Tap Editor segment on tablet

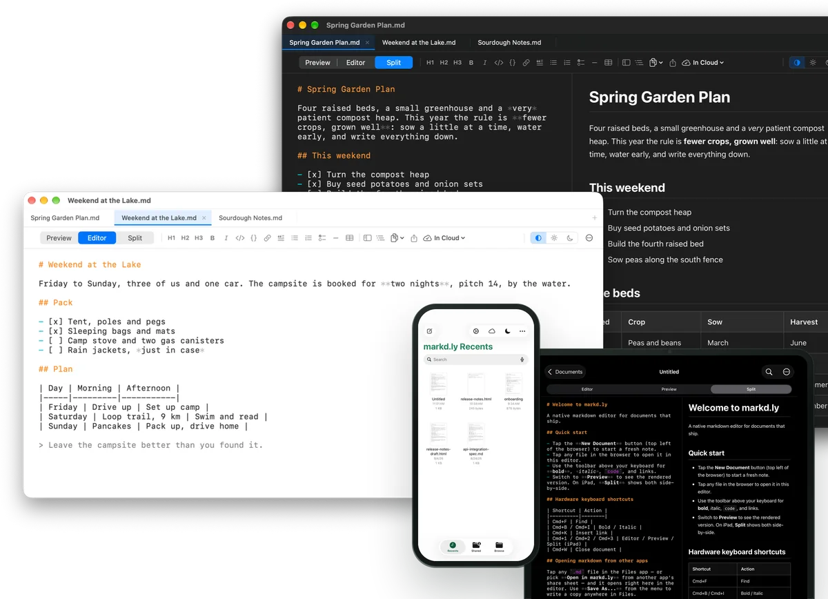click(586, 389)
